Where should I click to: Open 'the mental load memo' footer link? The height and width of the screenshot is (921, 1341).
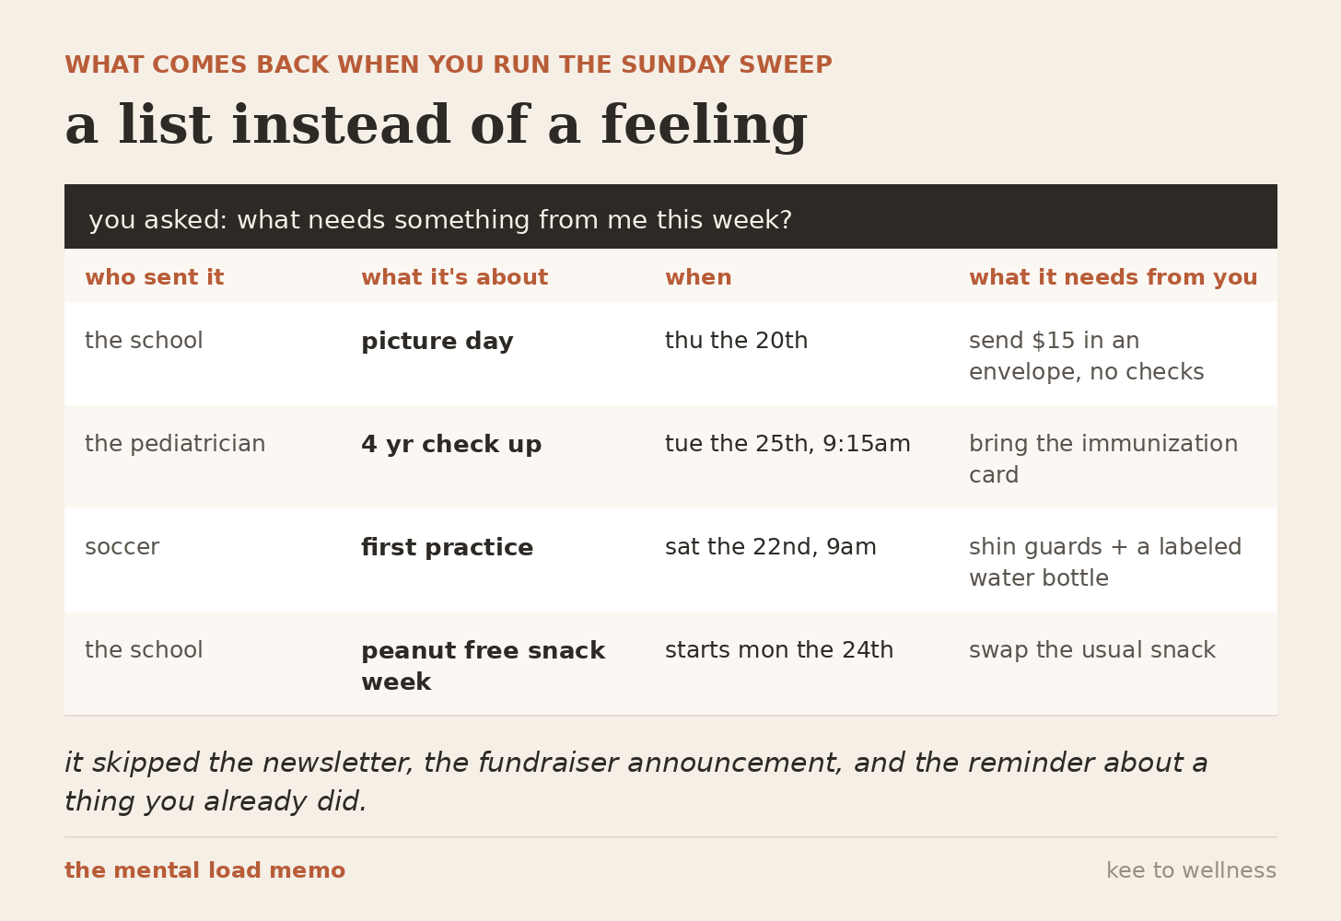(204, 870)
